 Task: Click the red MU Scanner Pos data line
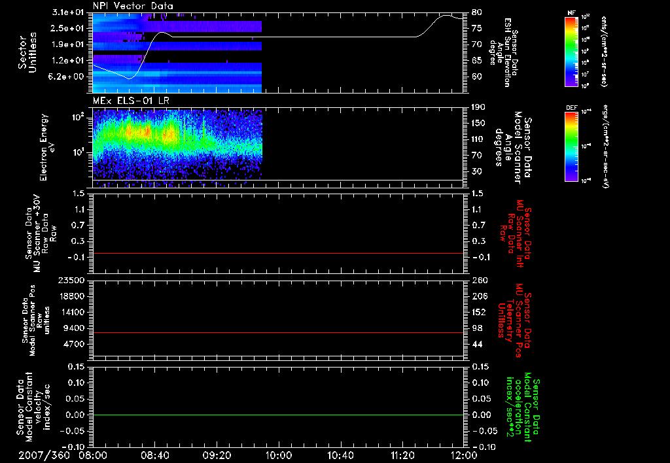coord(278,332)
